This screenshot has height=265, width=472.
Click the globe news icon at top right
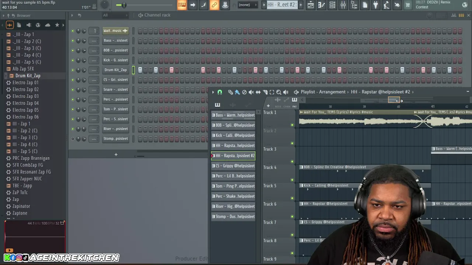tap(465, 4)
